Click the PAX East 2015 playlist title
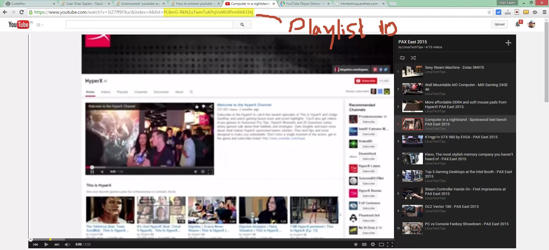This screenshot has height=250, width=549. pos(413,42)
